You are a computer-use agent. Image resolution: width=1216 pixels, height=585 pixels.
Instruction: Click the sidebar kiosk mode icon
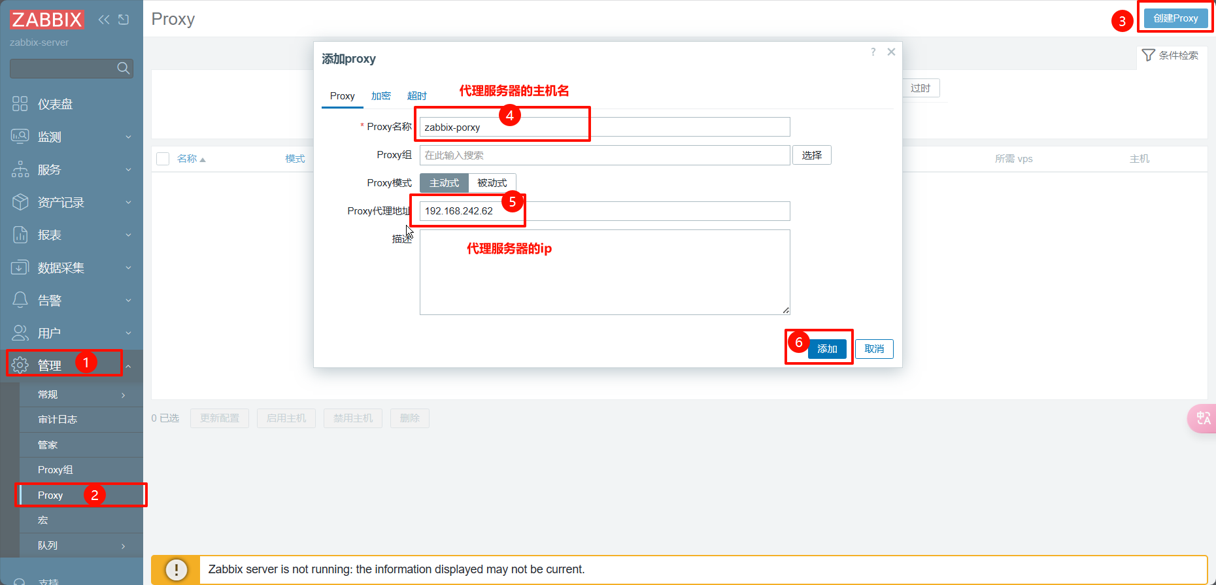coord(124,20)
